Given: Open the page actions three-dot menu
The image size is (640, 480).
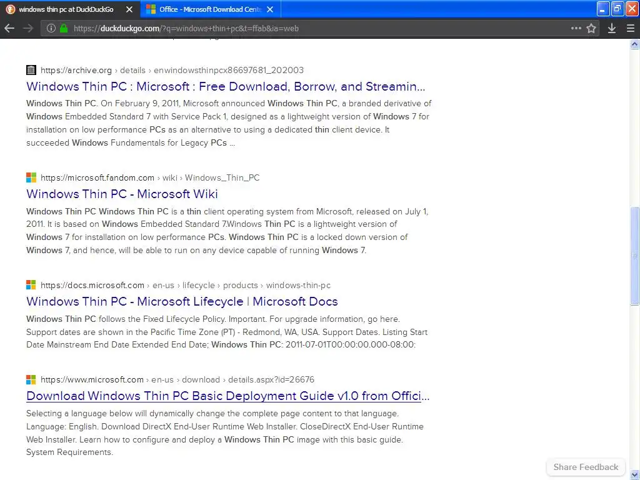Looking at the screenshot, I should (x=576, y=28).
